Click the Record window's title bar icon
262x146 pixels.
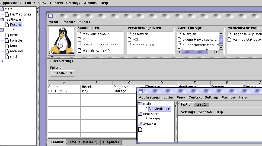(x=50, y=16)
